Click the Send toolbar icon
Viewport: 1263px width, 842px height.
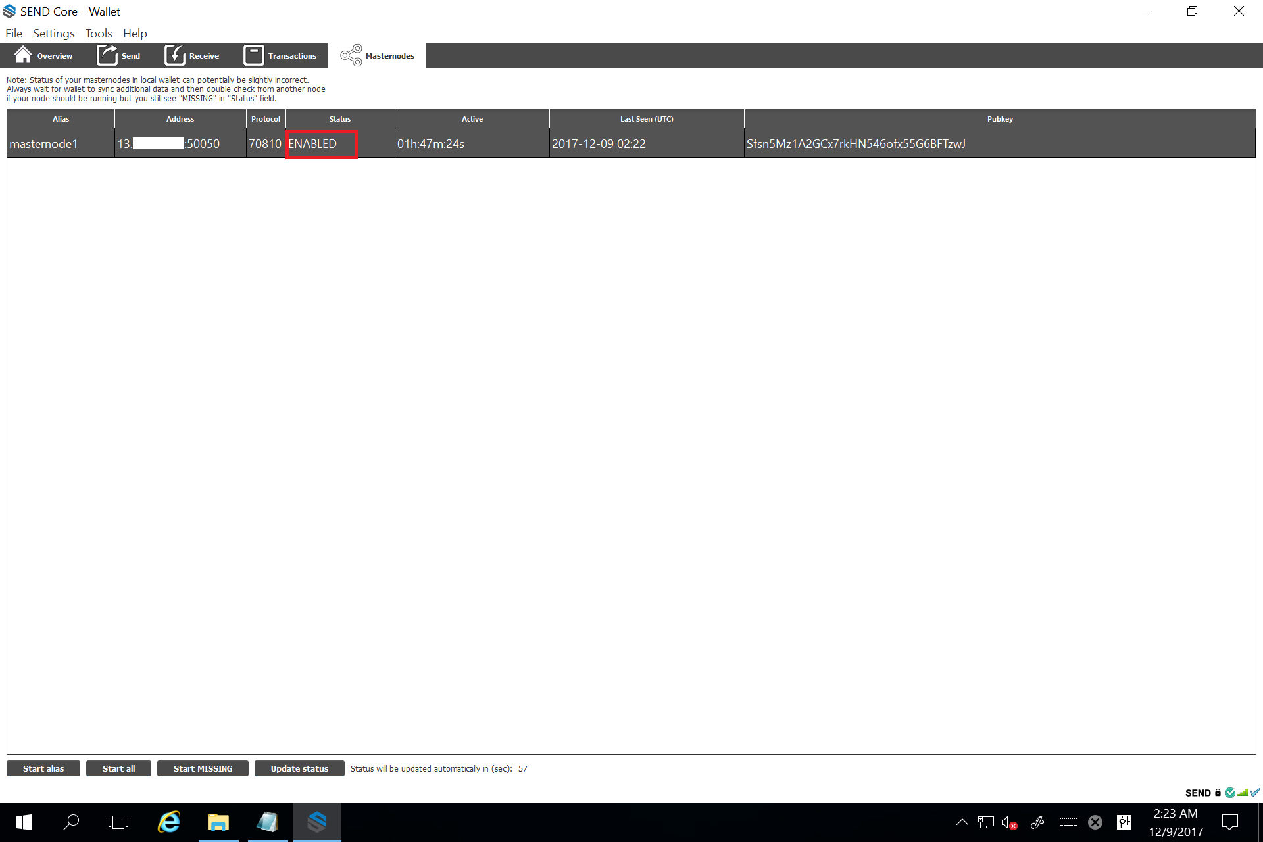coord(107,55)
